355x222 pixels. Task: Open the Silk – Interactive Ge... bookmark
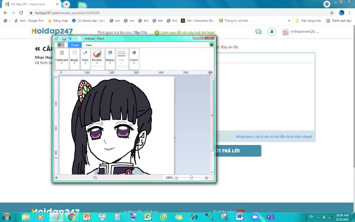[198, 20]
